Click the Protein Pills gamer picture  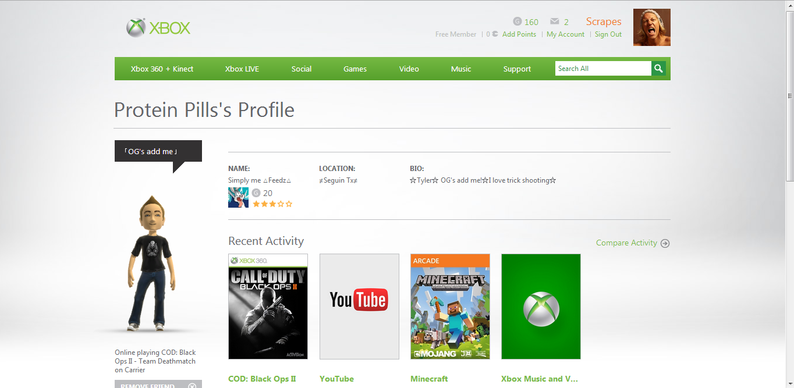point(238,197)
